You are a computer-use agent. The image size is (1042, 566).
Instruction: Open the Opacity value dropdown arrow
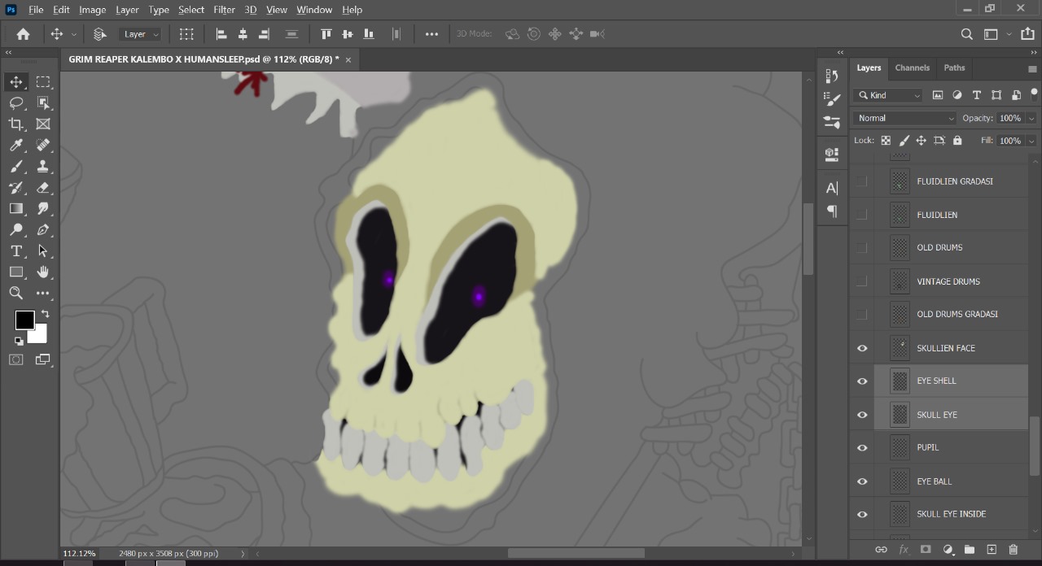click(1031, 118)
